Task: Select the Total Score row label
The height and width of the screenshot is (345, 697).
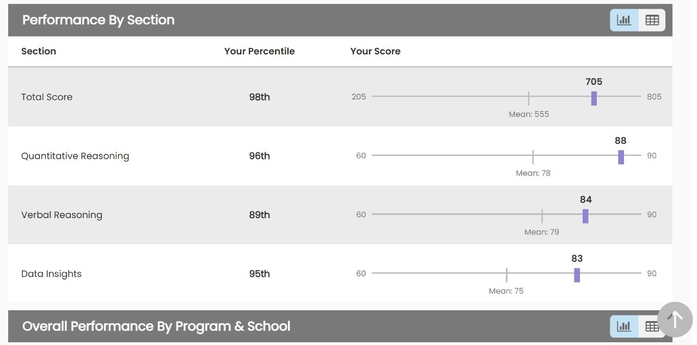Action: pyautogui.click(x=47, y=97)
